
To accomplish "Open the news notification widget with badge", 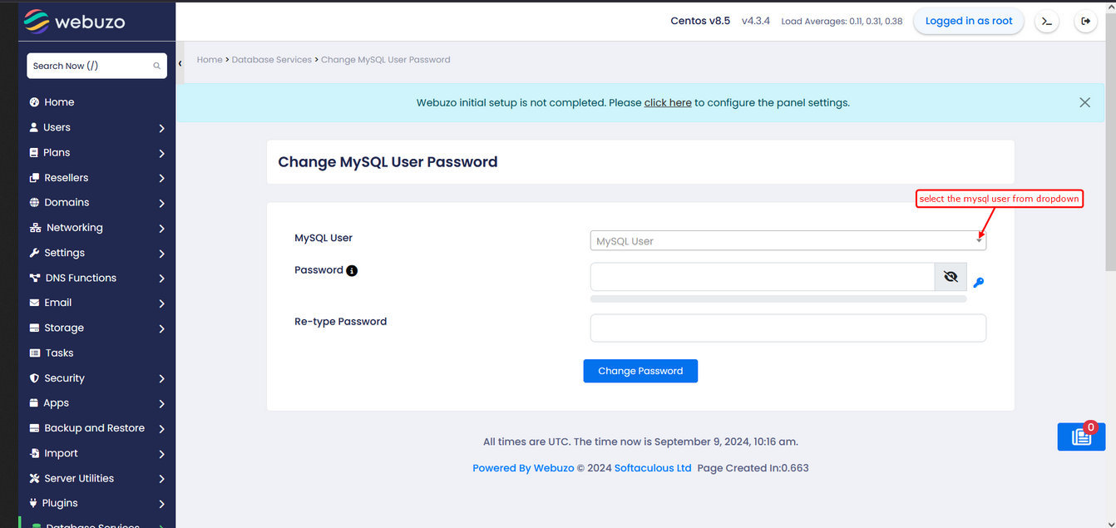I will click(x=1081, y=437).
